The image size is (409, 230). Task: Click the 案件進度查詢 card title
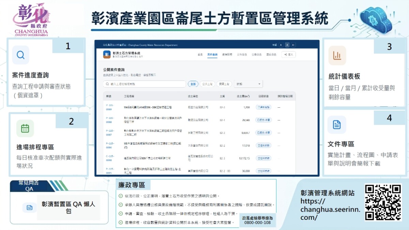(30, 75)
